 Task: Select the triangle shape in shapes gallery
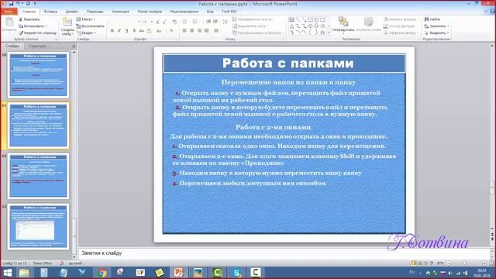pyautogui.click(x=291, y=26)
